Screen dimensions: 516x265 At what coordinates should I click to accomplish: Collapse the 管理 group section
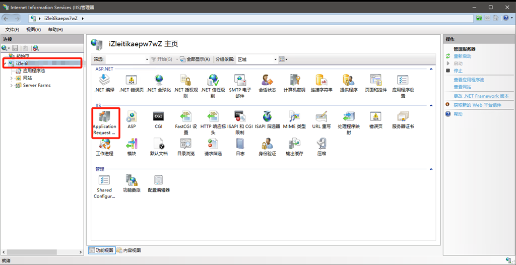[431, 169]
